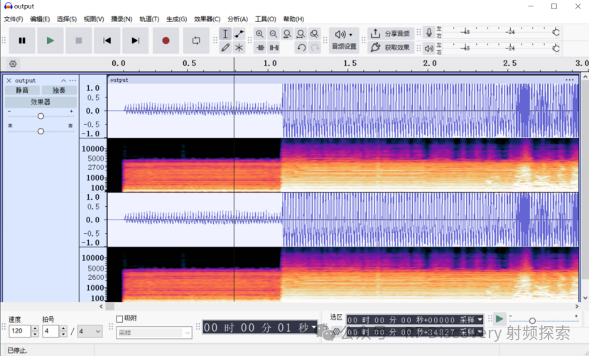This screenshot has height=356, width=589.
Task: Activate the Envelope tool
Action: point(239,34)
